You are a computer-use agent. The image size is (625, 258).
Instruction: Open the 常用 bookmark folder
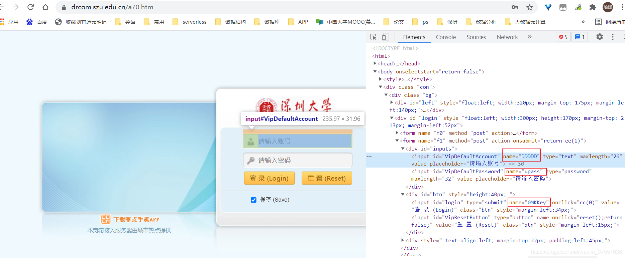click(154, 22)
